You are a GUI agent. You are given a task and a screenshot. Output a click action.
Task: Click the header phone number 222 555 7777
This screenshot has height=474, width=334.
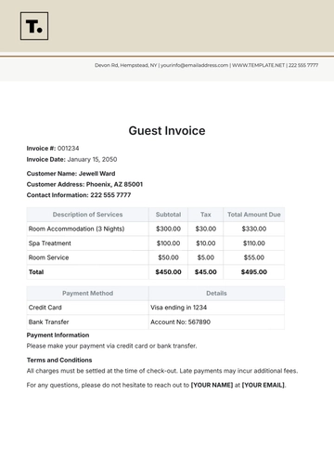[x=303, y=65]
